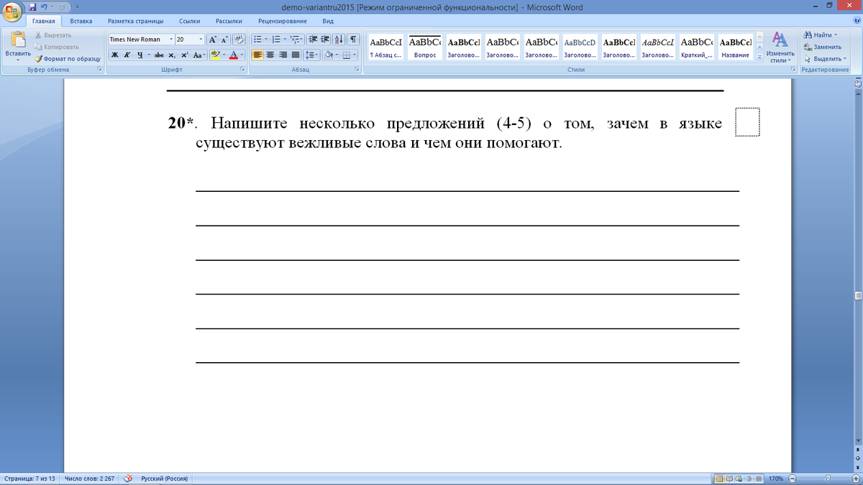Click the red font color swatch
863x485 pixels.
(x=233, y=55)
